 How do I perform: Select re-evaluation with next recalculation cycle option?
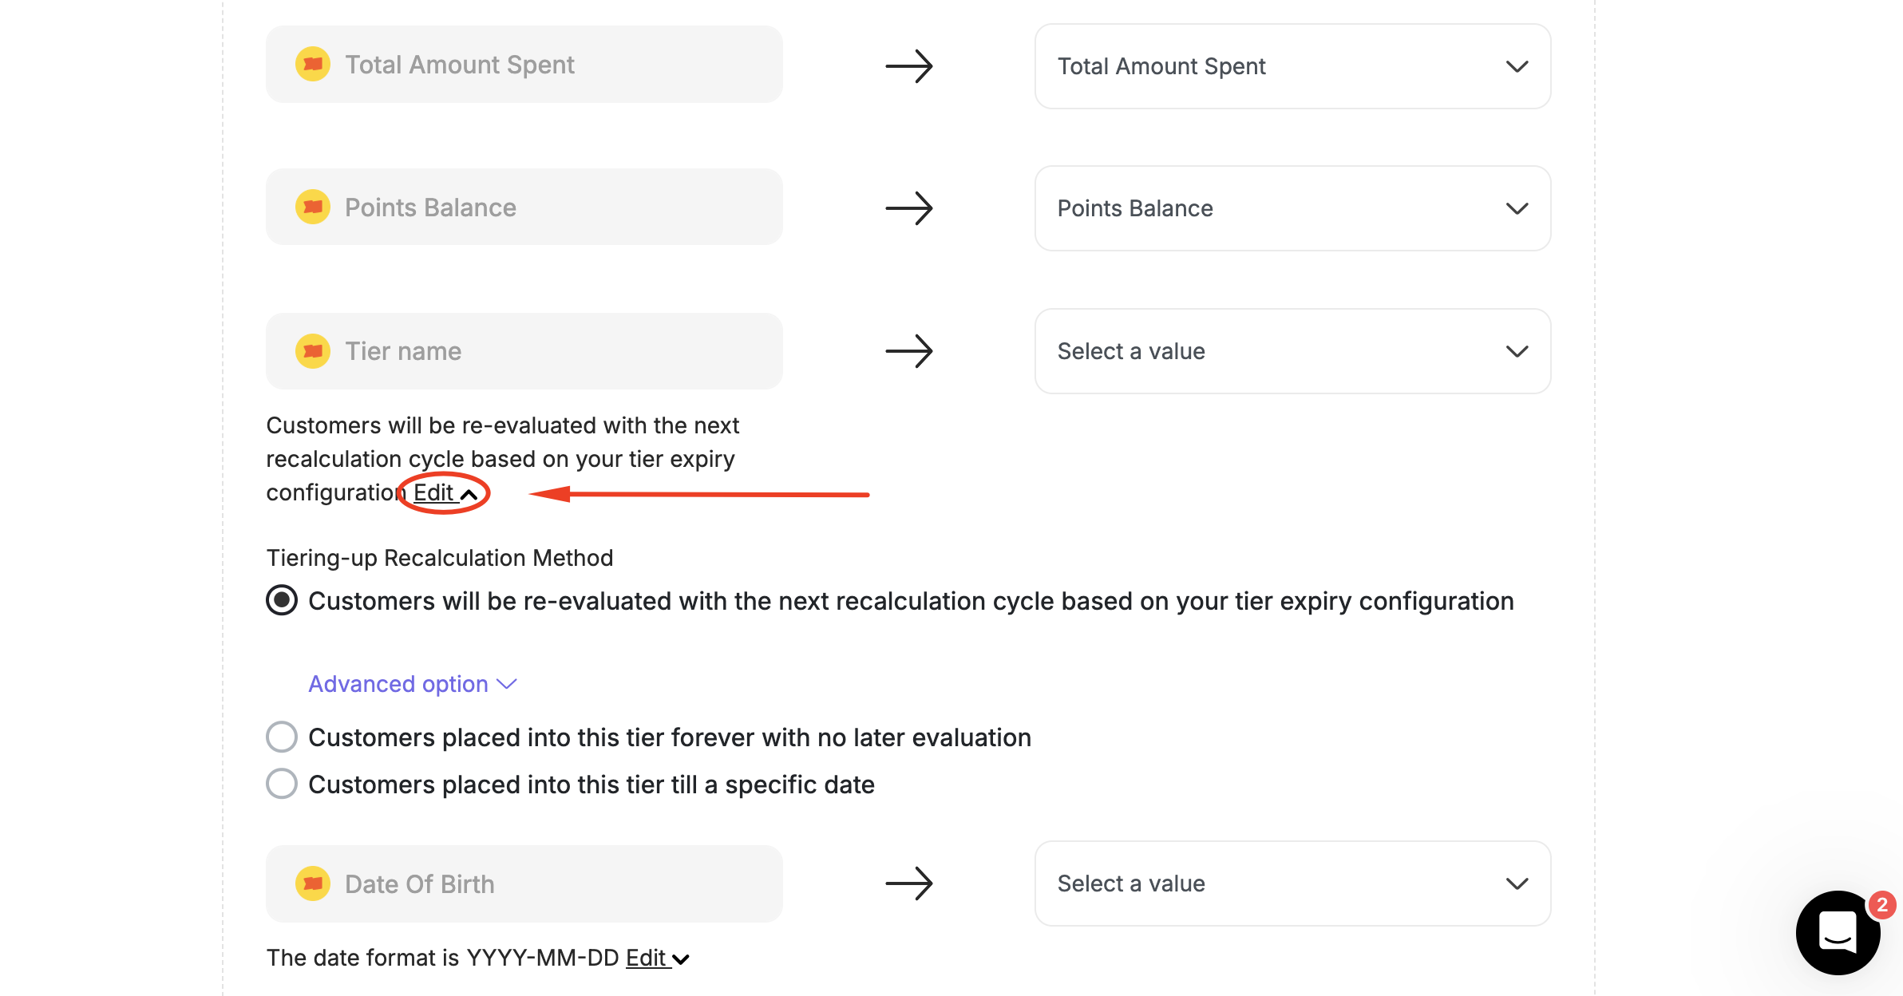[x=281, y=601]
